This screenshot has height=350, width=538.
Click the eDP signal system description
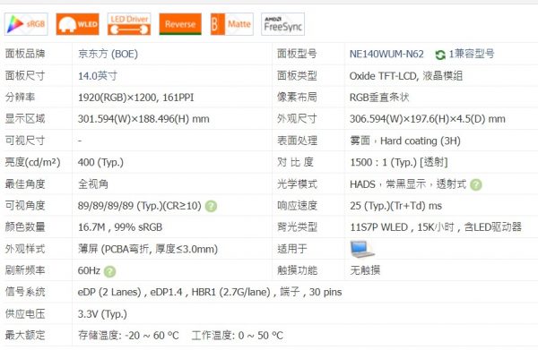coord(210,292)
